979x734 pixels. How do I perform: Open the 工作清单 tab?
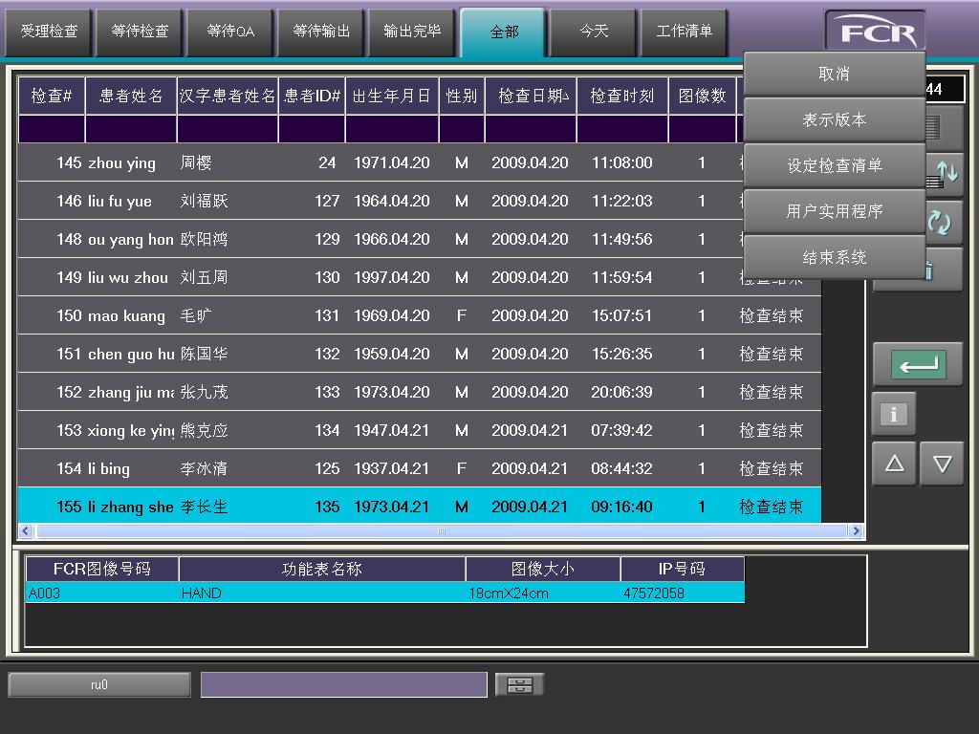point(685,32)
